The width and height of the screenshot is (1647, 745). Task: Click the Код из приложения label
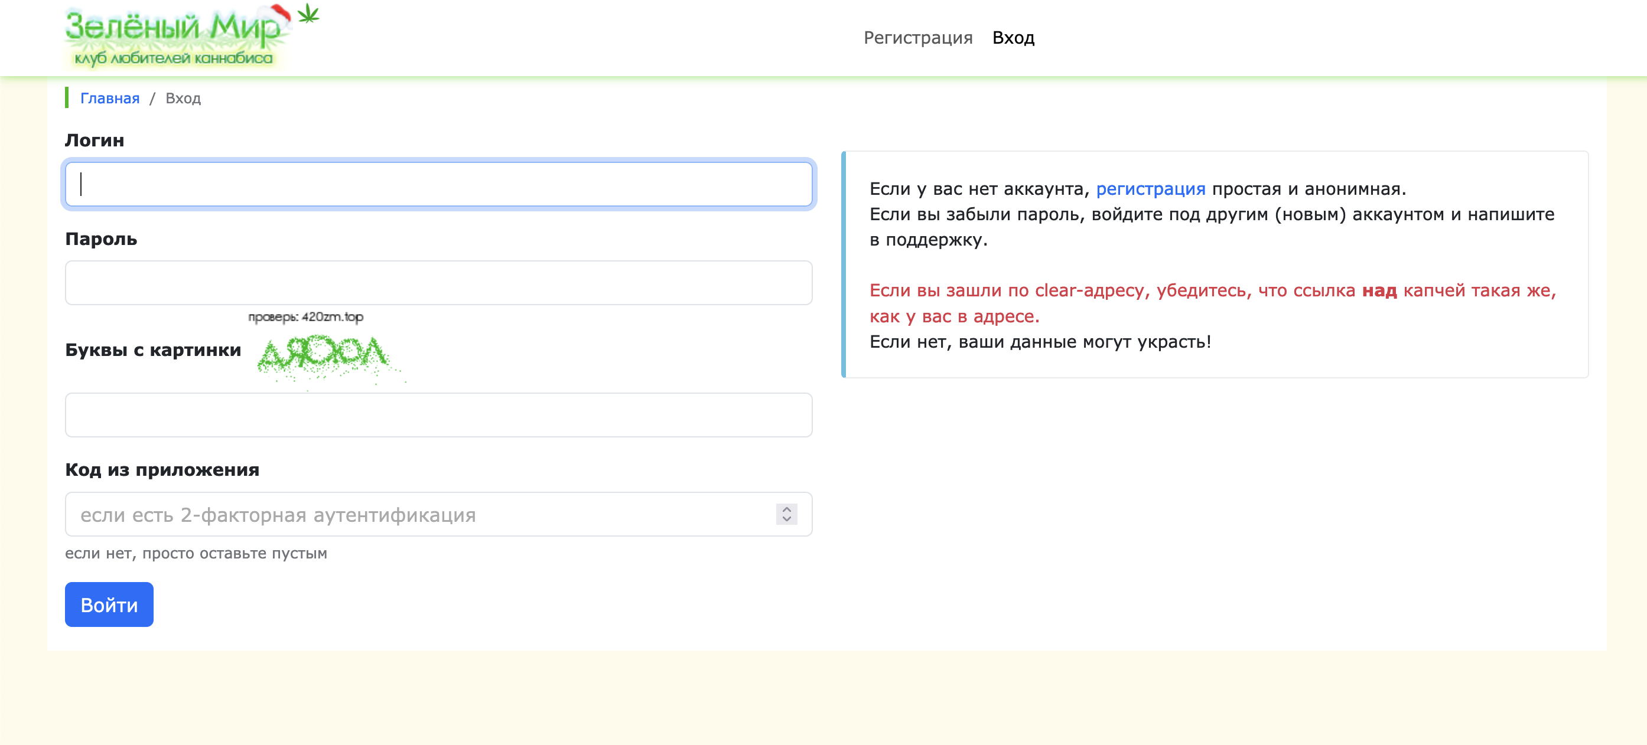click(162, 470)
